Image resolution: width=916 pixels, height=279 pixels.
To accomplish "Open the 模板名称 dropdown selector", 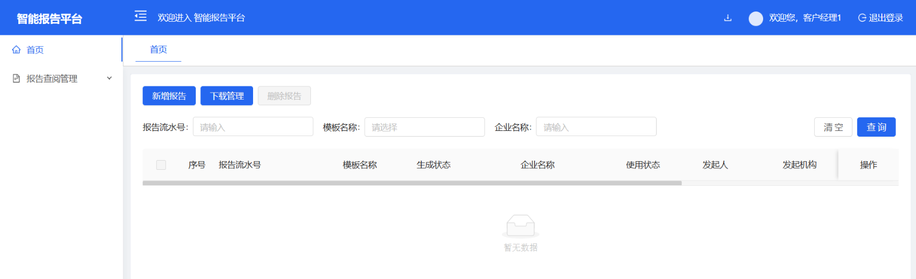I will point(424,127).
